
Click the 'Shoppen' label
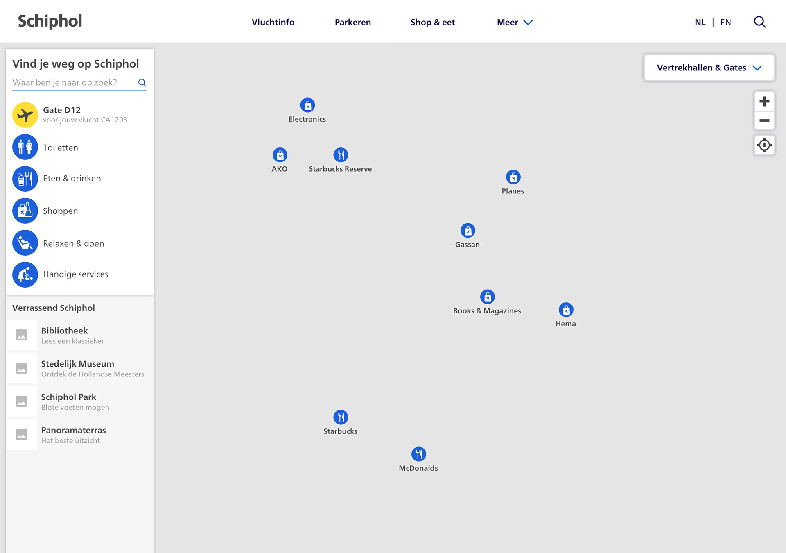61,211
